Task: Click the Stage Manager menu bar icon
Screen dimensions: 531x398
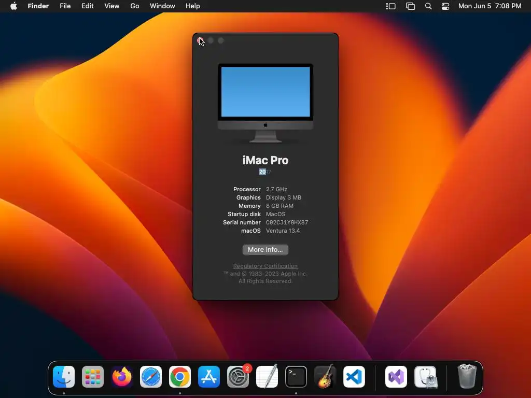Action: 391,6
